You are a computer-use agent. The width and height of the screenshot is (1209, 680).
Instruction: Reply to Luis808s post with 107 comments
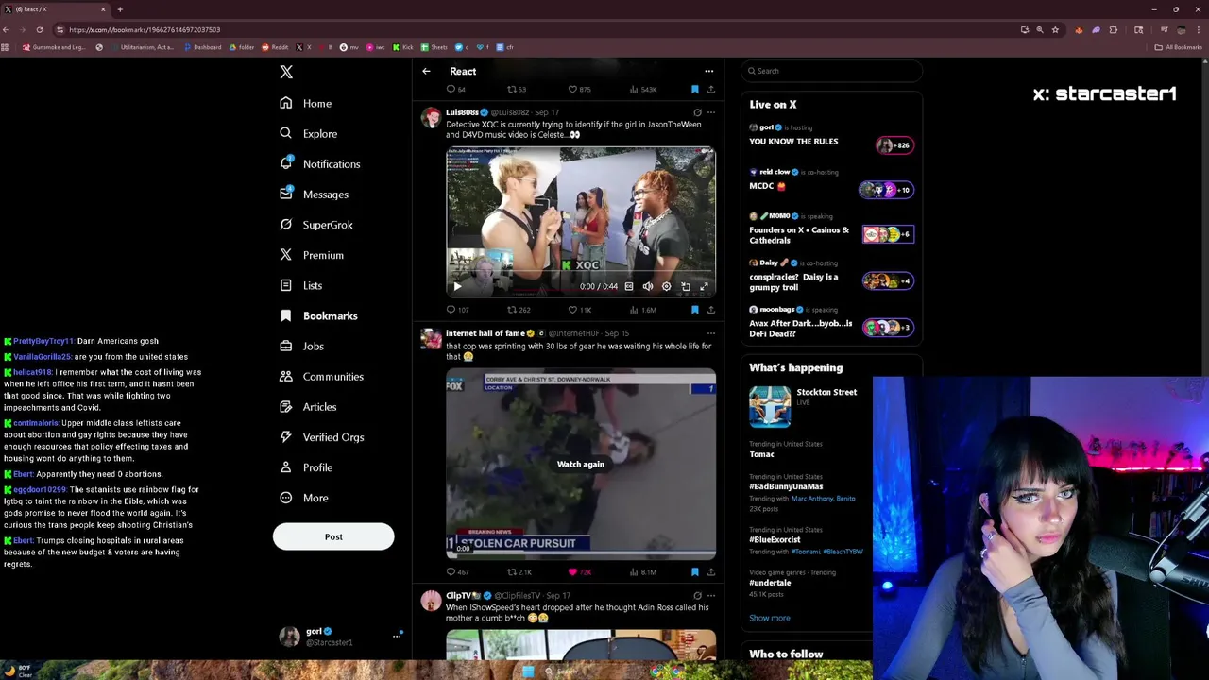click(x=457, y=310)
